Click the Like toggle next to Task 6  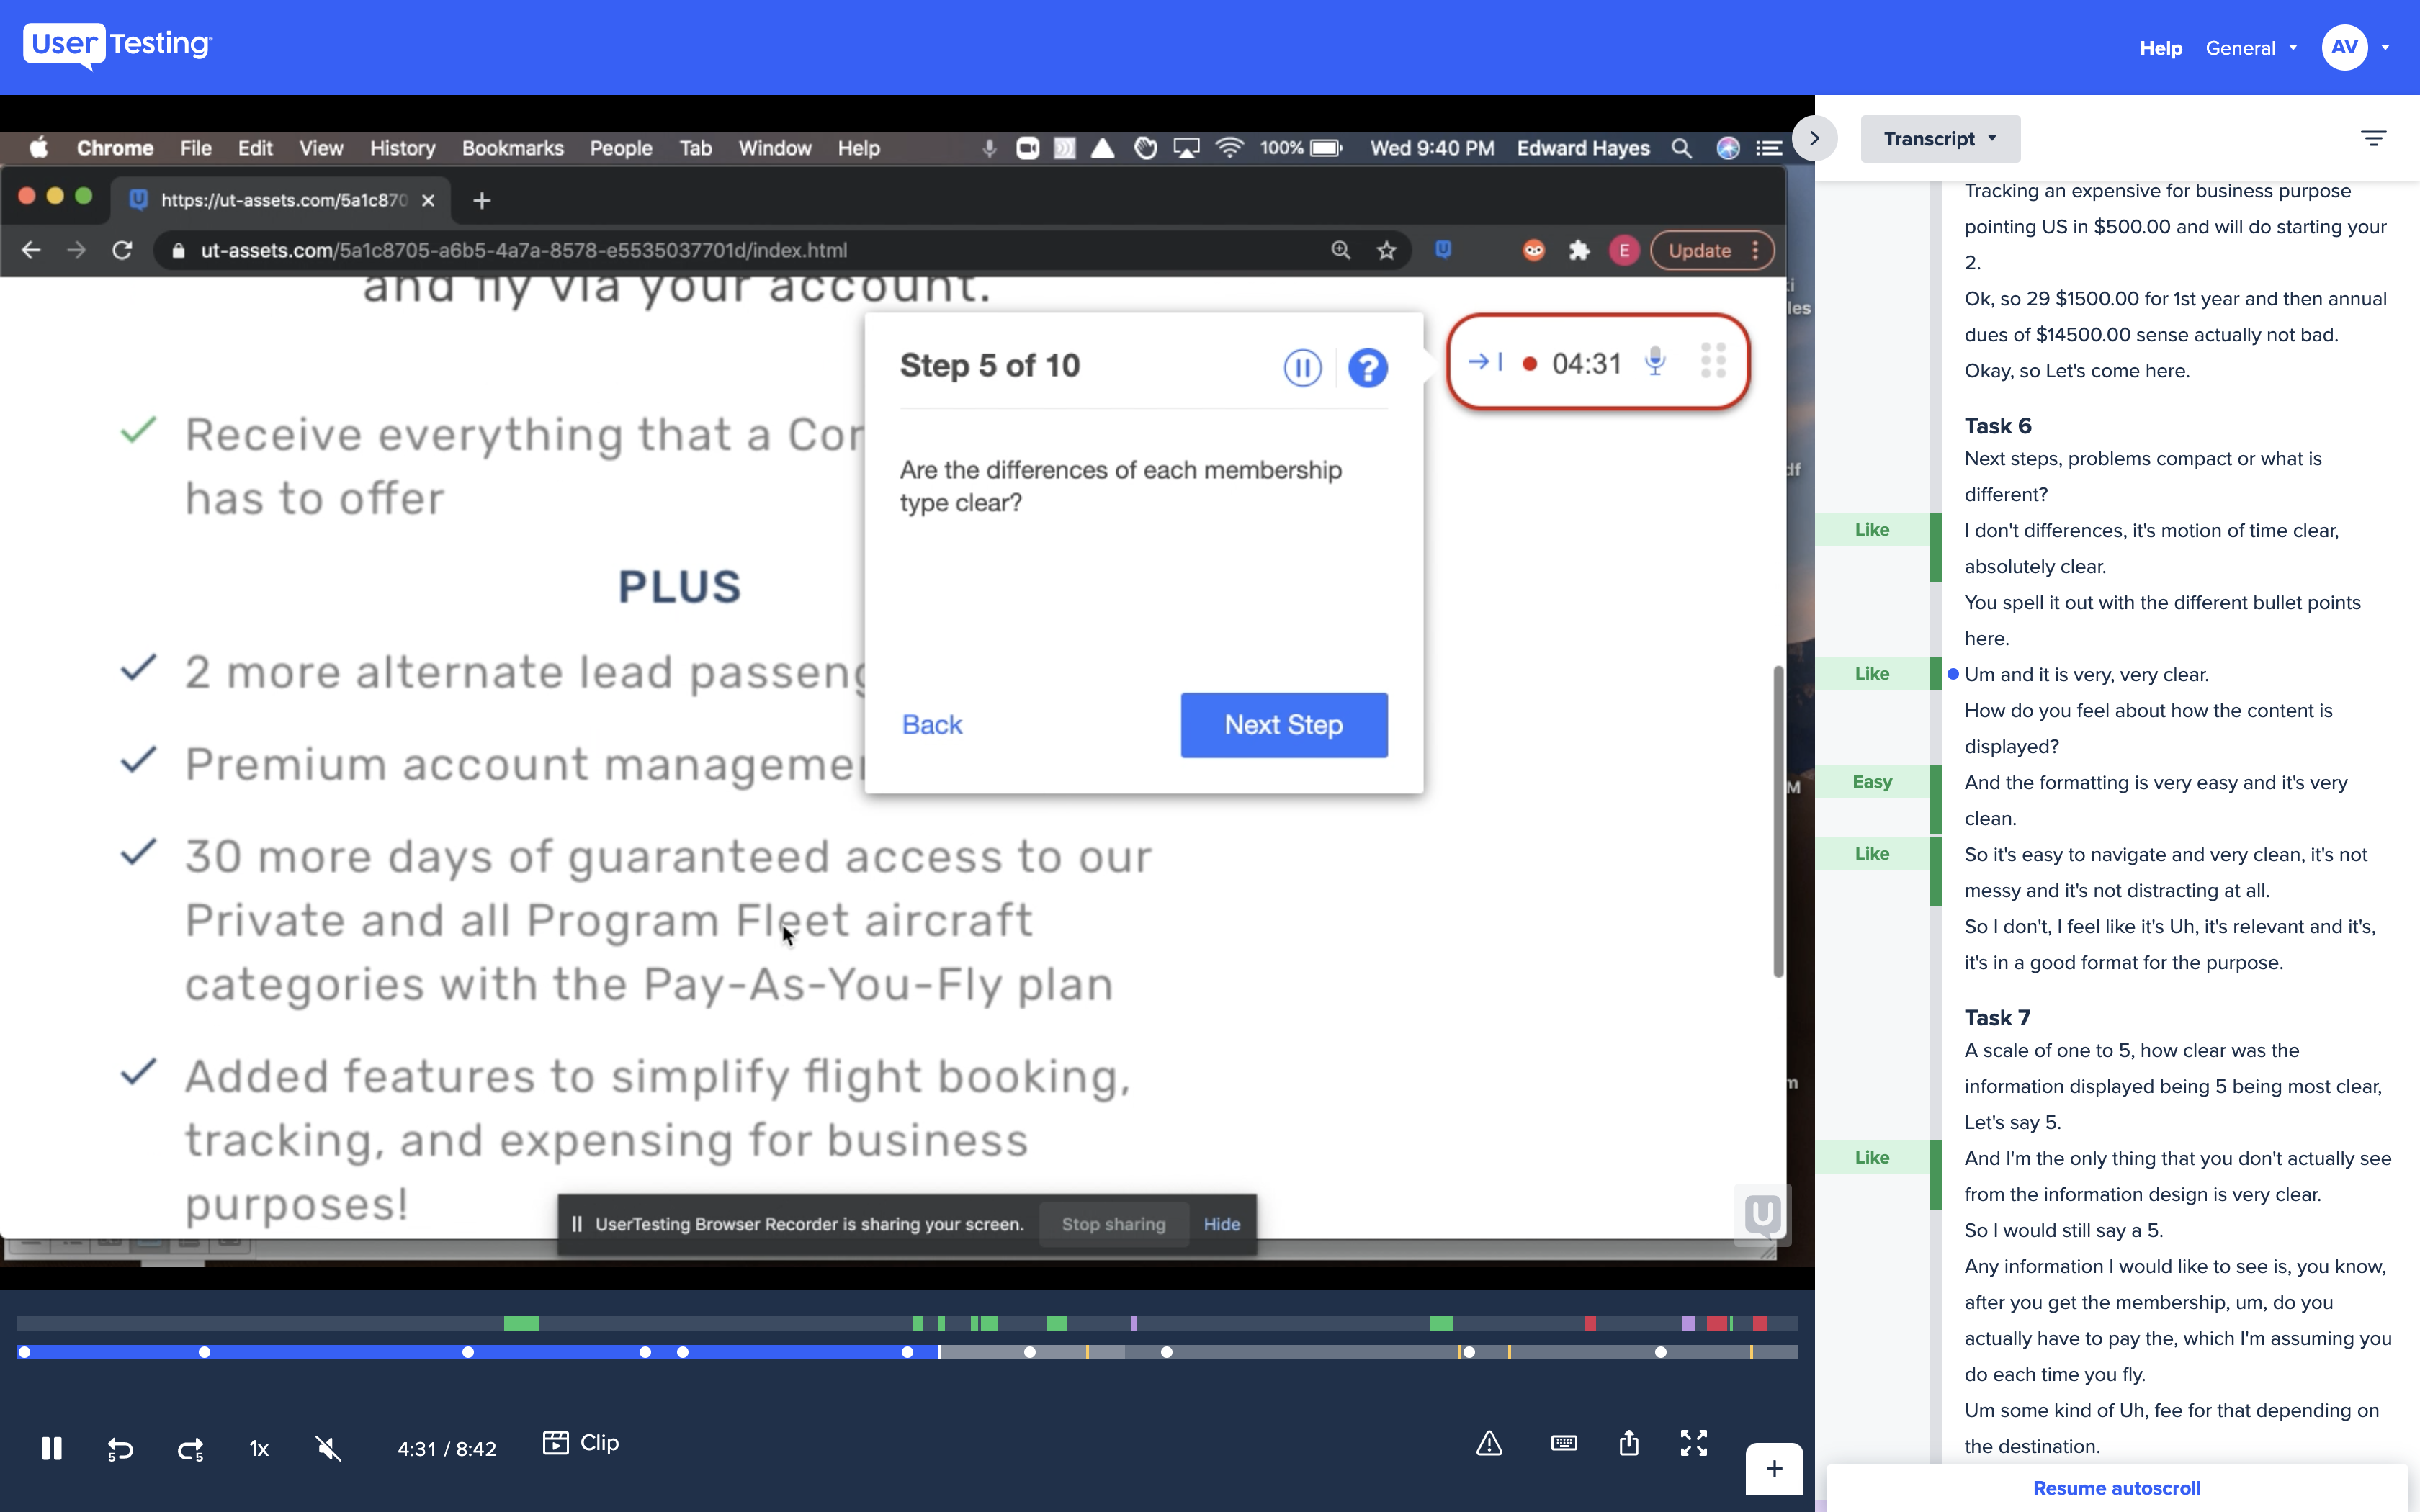[1871, 529]
